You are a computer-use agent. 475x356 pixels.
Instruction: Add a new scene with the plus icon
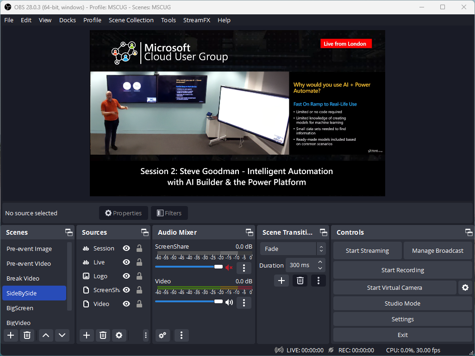coord(11,335)
